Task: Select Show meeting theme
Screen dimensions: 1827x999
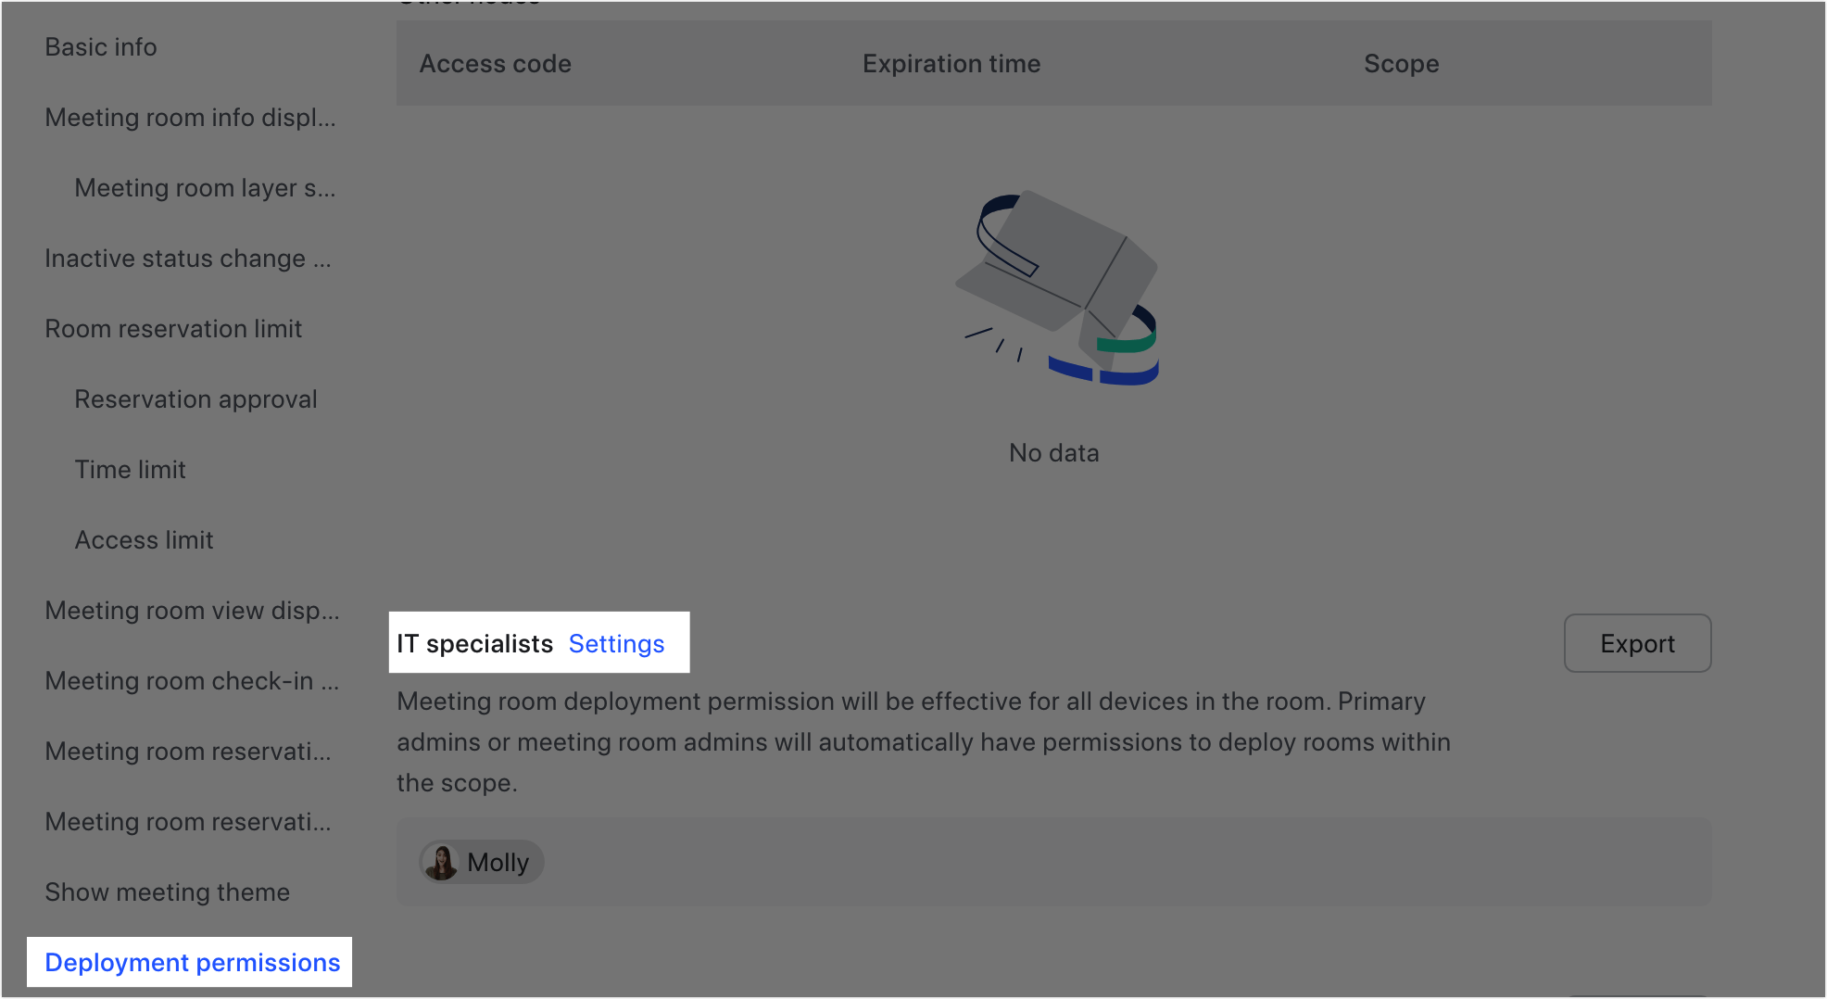Action: click(167, 892)
